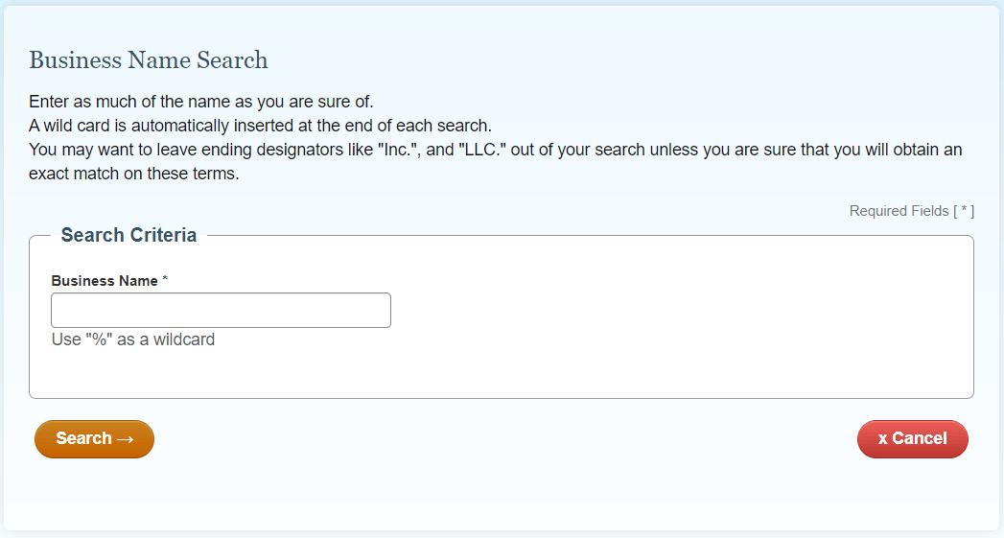Focus the Business Name text field
This screenshot has height=538, width=1004.
[221, 311]
